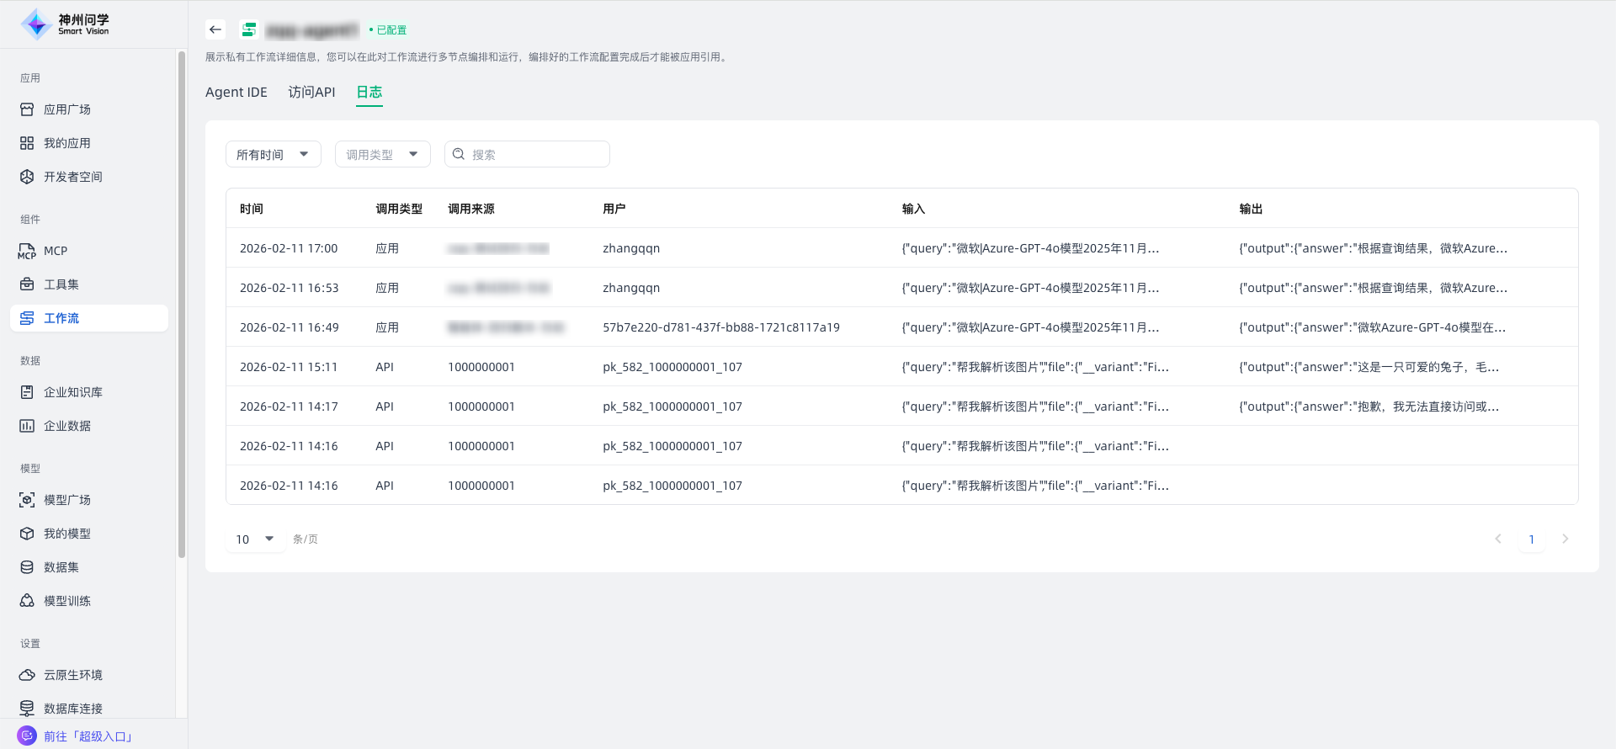Open the MCP sidebar icon
This screenshot has height=749, width=1616.
pos(27,251)
